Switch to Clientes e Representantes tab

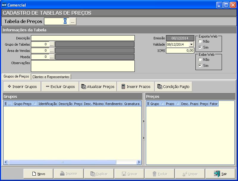51,77
